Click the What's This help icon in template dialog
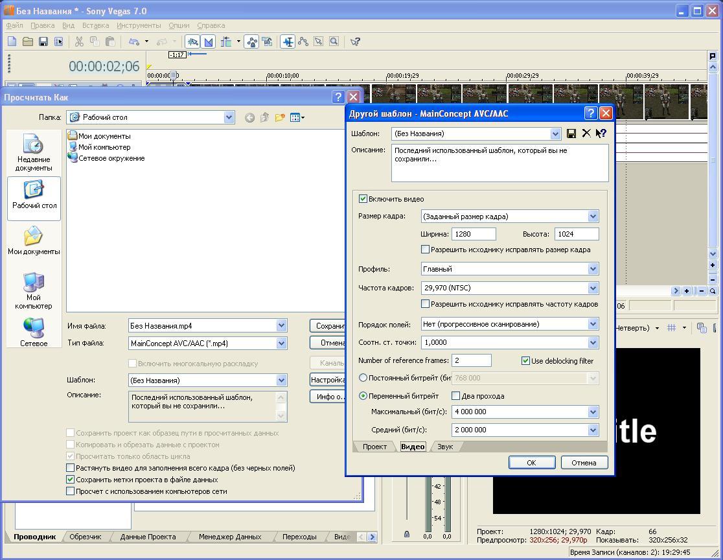The image size is (723, 560). pos(601,134)
